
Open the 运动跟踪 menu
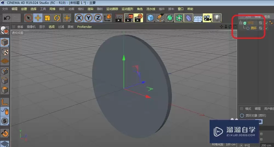[112, 9]
